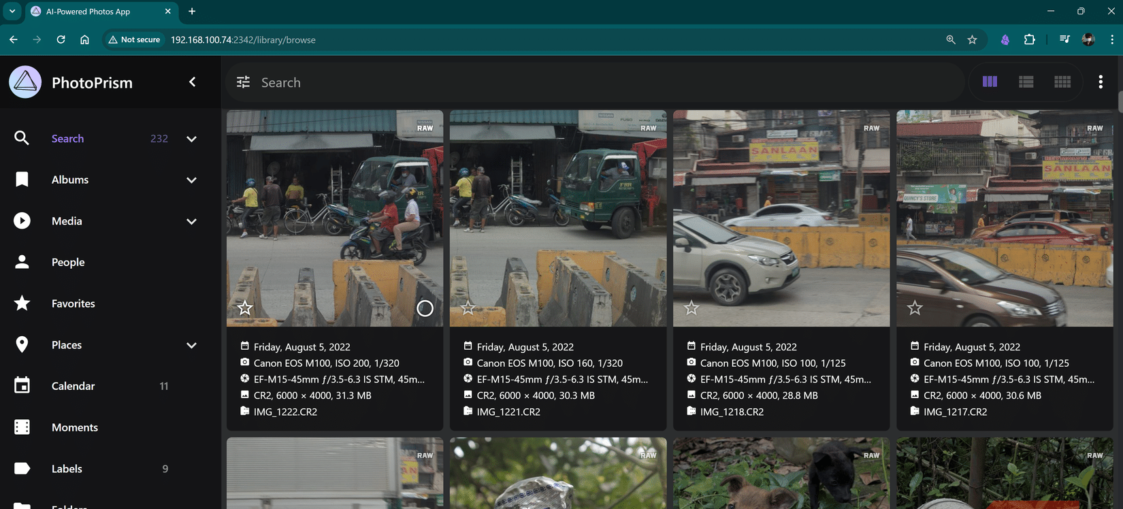Open Calendar in the sidebar
The height and width of the screenshot is (509, 1123).
[x=74, y=386]
